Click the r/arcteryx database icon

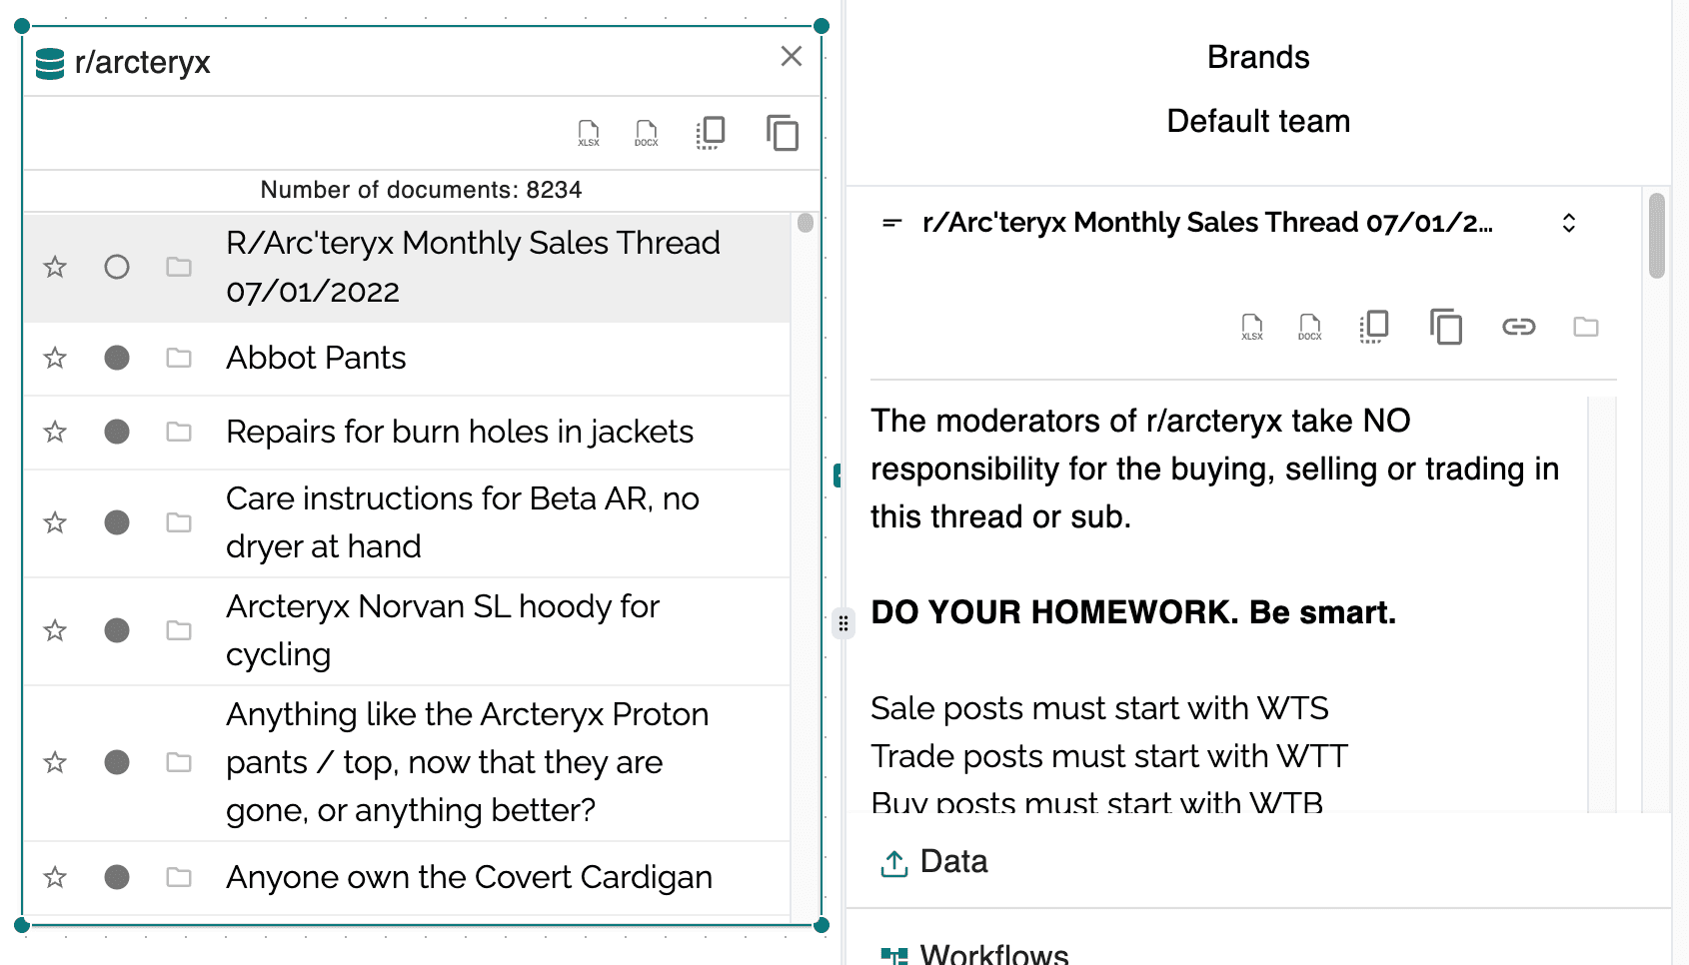pos(50,63)
